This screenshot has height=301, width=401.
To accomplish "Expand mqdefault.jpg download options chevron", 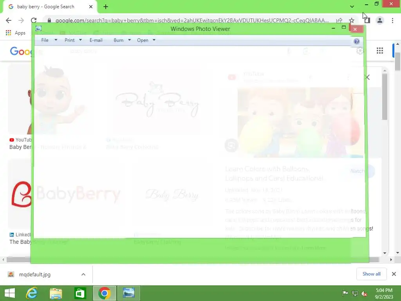I will [x=83, y=275].
